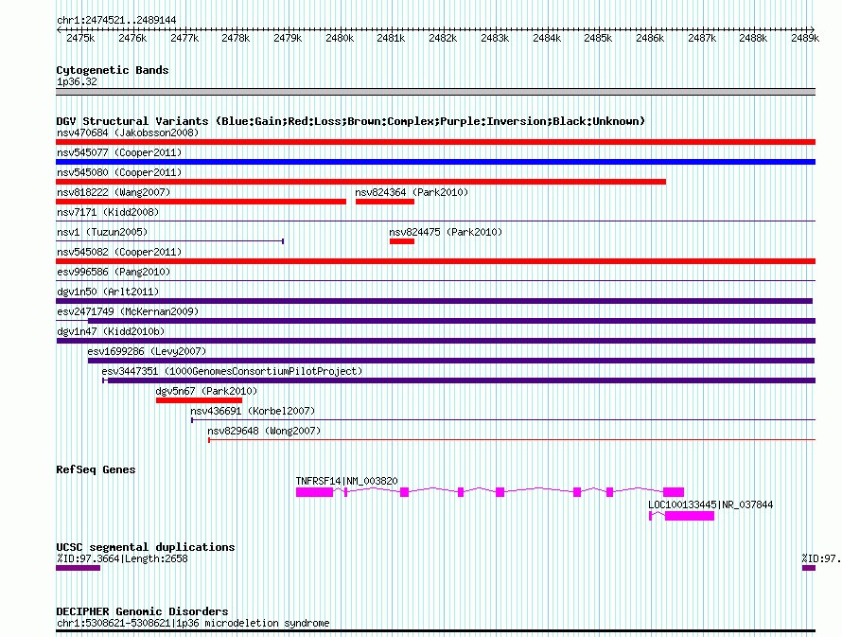Click the %ID:97.3664|Length:2658 label
This screenshot has height=637, width=842.
tap(122, 558)
